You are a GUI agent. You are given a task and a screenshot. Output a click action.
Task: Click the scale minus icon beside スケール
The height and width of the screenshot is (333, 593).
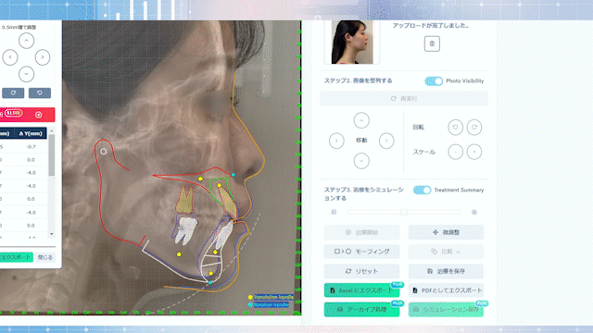[x=455, y=152]
